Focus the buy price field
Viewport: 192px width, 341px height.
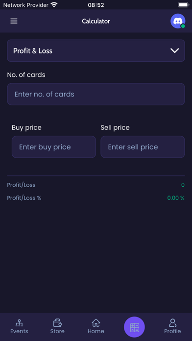click(54, 147)
